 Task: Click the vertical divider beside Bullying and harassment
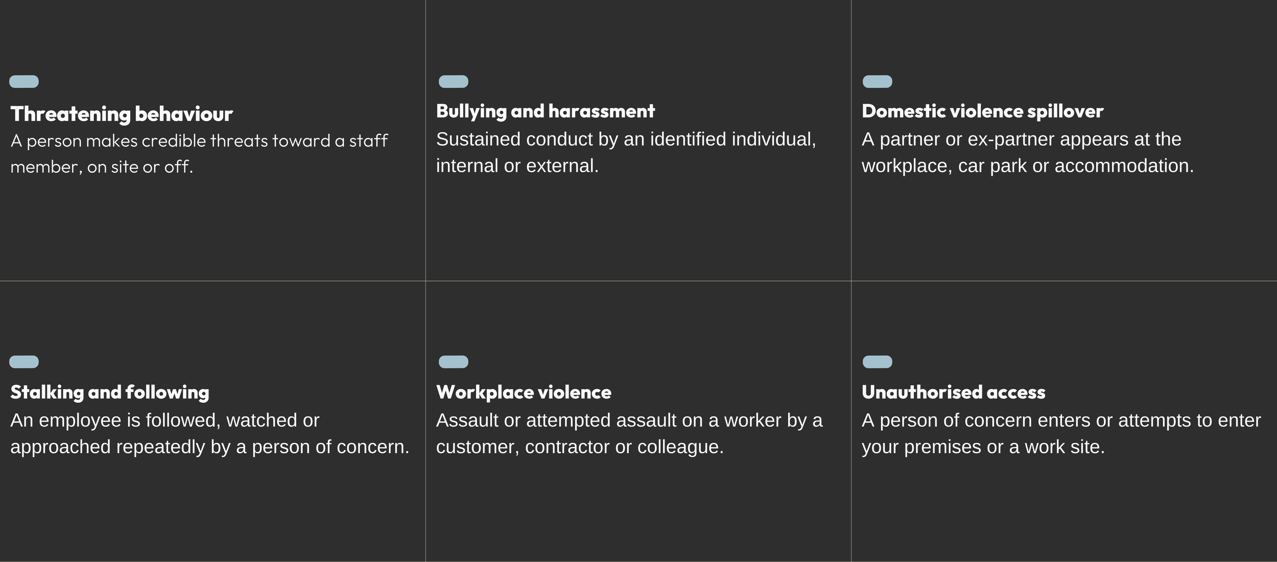425,140
